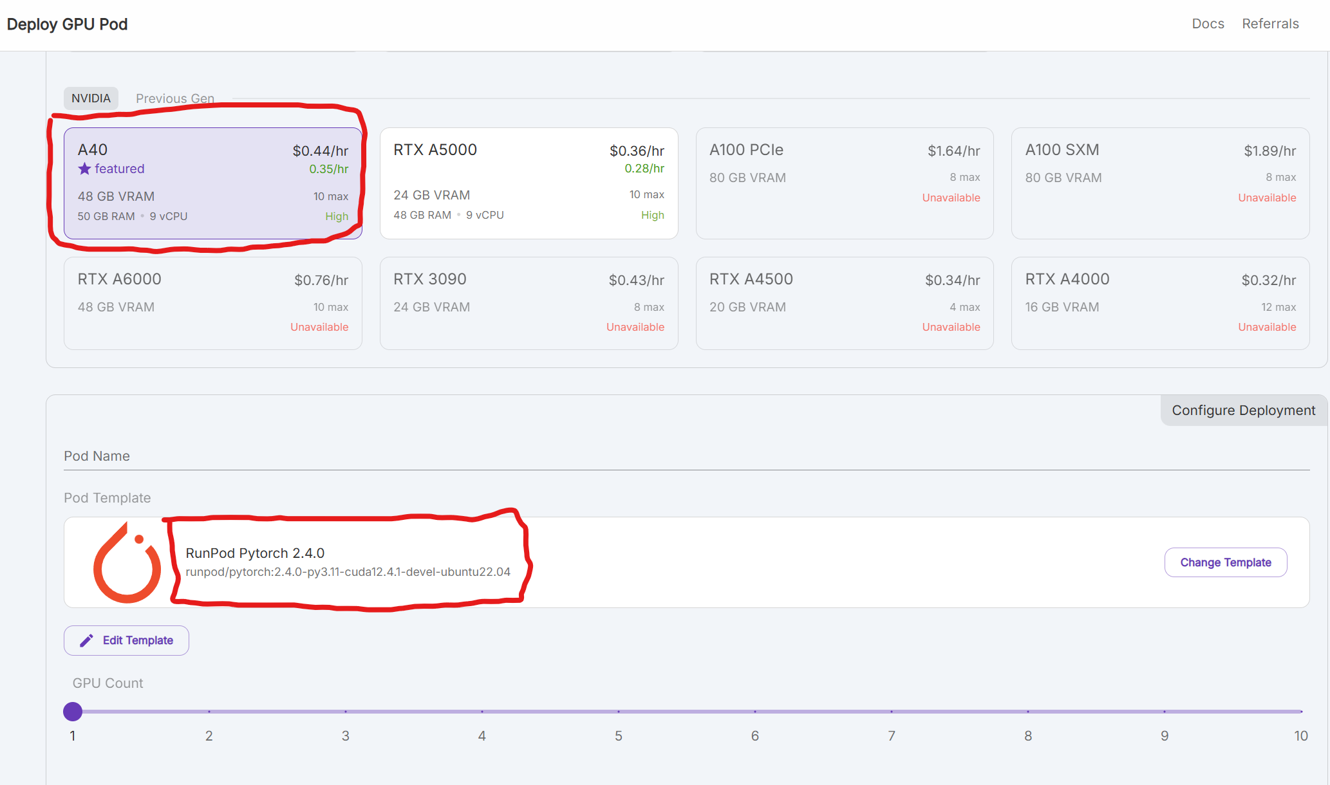Choose the RTX 3090 GPU card
Screen dimensions: 1330x785
(529, 303)
